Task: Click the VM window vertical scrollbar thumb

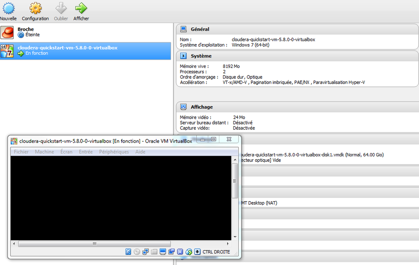Action: [x=235, y=181]
